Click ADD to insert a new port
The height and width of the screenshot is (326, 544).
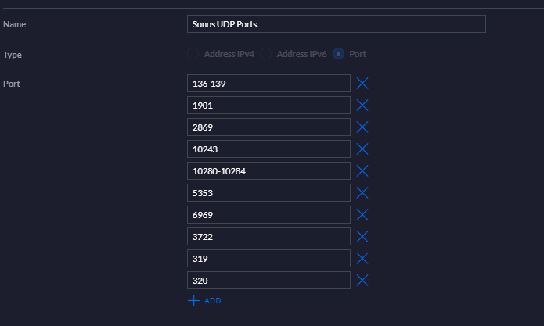[x=205, y=301]
